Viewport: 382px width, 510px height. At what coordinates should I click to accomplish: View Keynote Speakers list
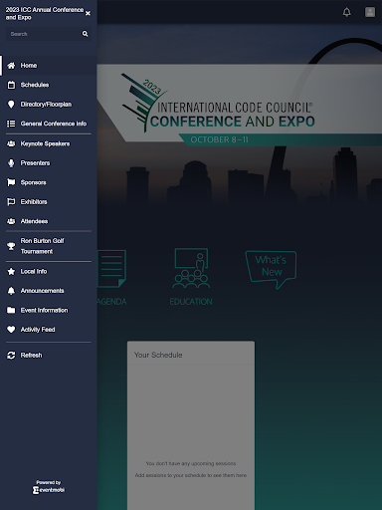pyautogui.click(x=49, y=143)
